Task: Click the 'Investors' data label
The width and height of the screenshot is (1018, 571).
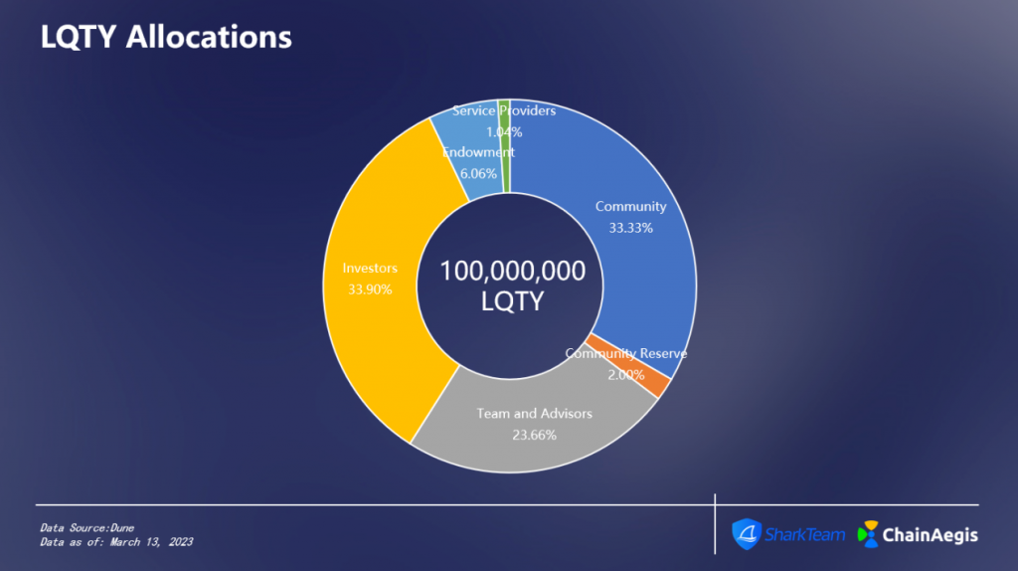Action: click(370, 269)
